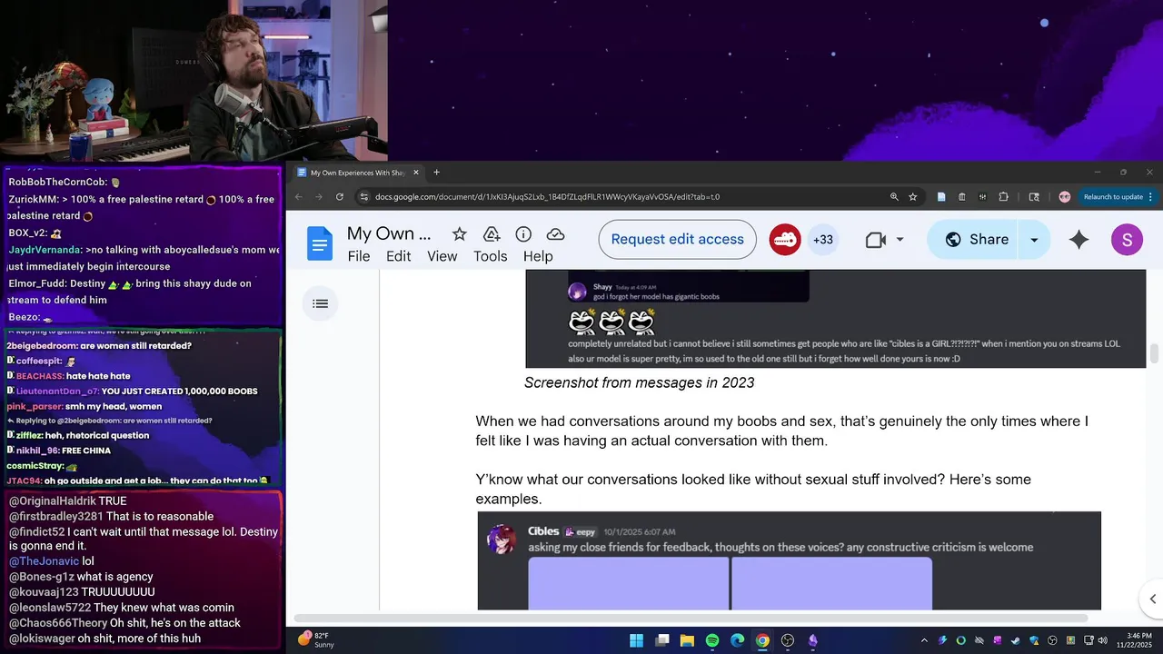Click the Elmor_Fudd chat message

point(130,292)
